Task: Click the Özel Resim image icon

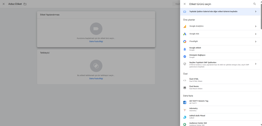Action: [185, 88]
